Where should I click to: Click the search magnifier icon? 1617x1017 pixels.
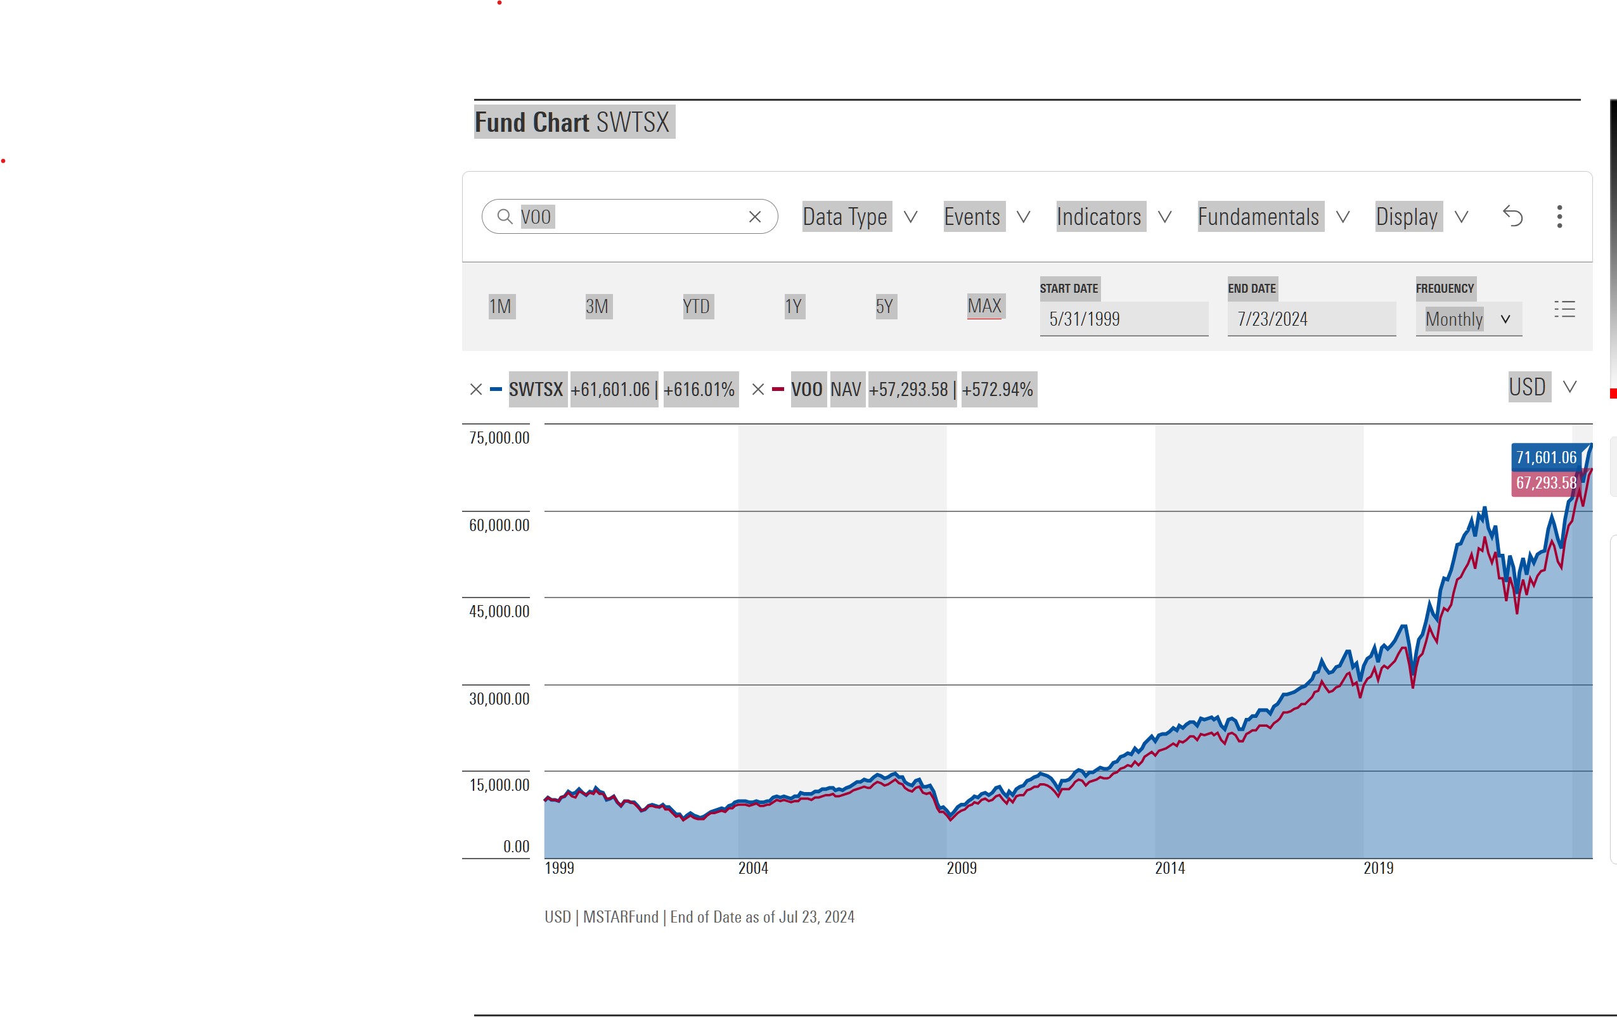pos(505,216)
